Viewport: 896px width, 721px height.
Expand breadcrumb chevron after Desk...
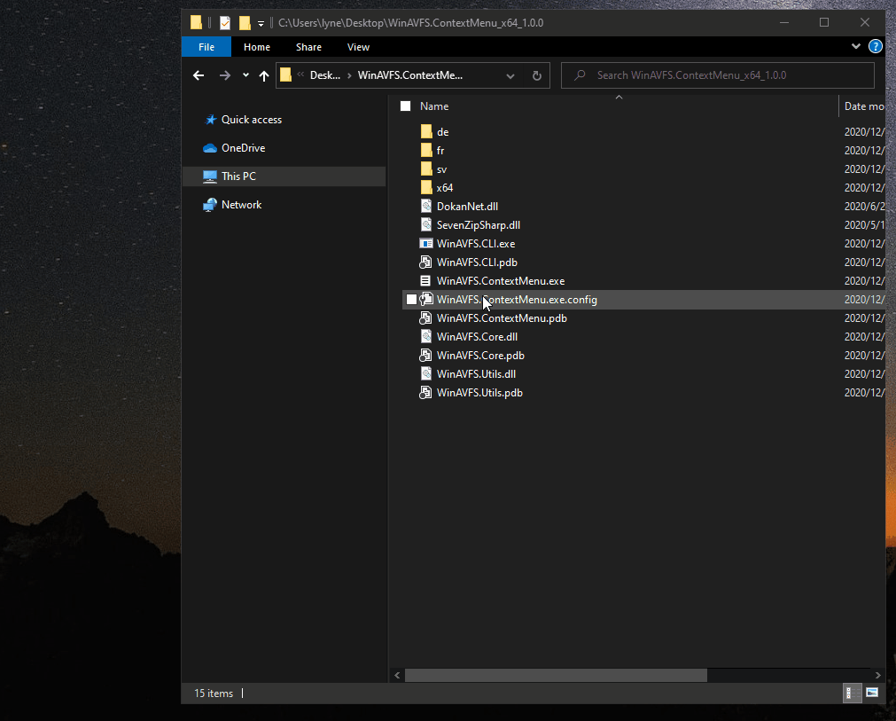[349, 75]
